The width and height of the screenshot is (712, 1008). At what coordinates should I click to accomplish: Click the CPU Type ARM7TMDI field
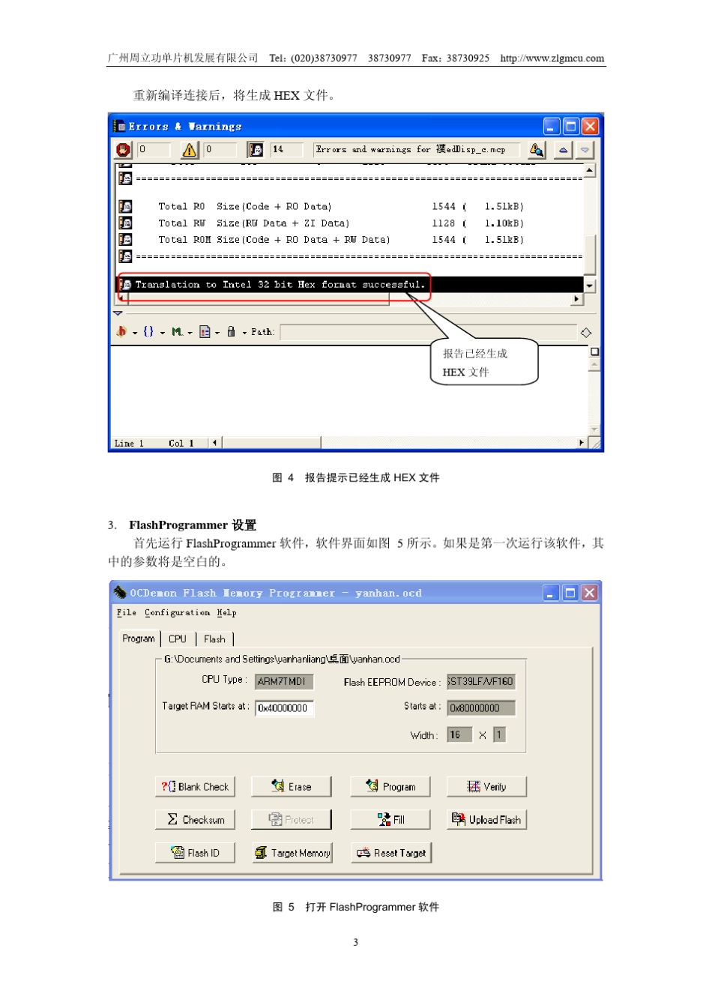coord(284,682)
